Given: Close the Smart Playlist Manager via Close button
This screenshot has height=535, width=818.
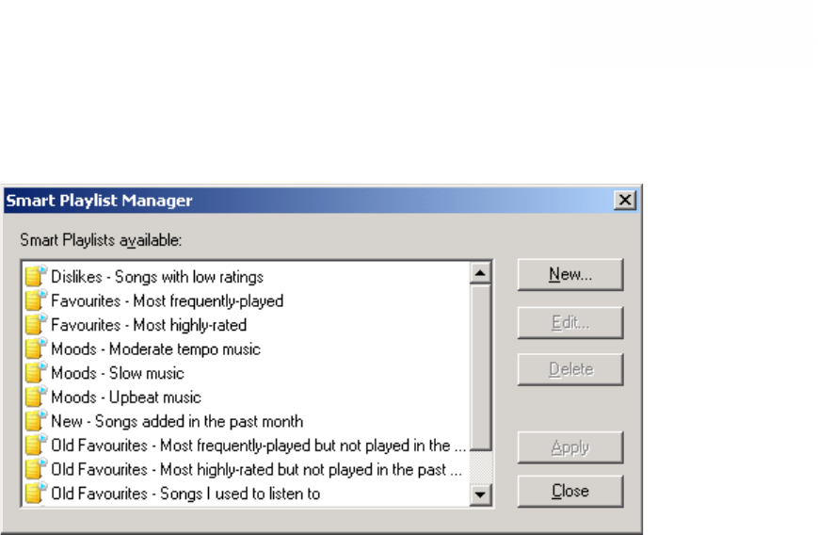Looking at the screenshot, I should [570, 491].
